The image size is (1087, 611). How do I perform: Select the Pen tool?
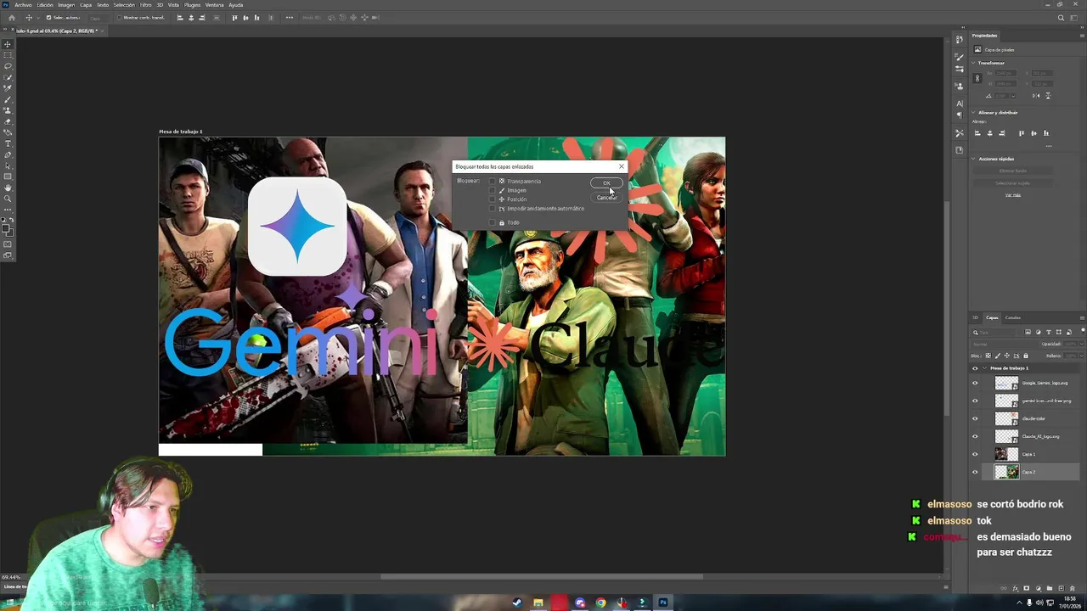point(8,154)
